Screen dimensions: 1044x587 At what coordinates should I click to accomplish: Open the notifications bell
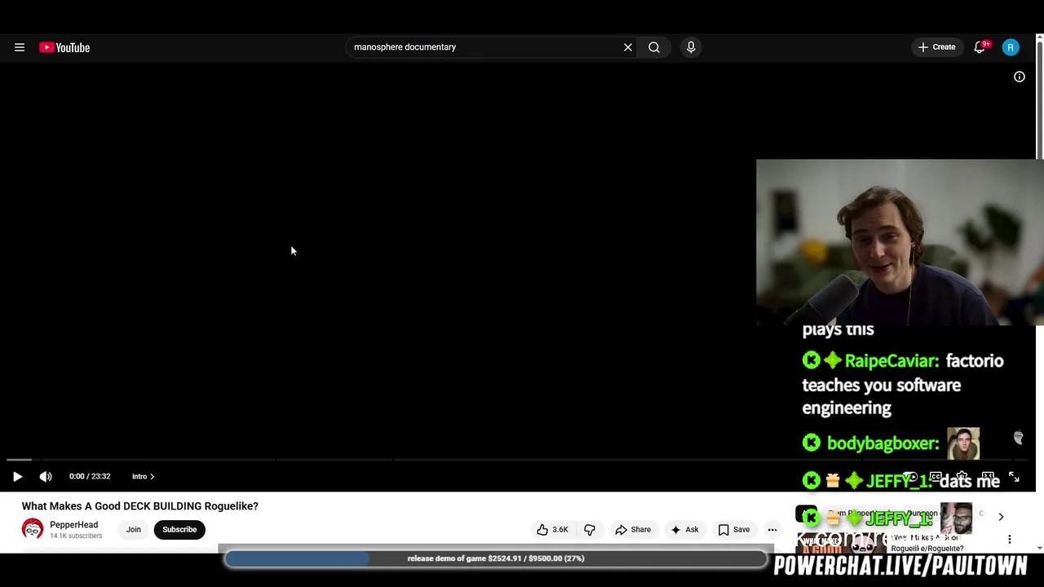(980, 47)
